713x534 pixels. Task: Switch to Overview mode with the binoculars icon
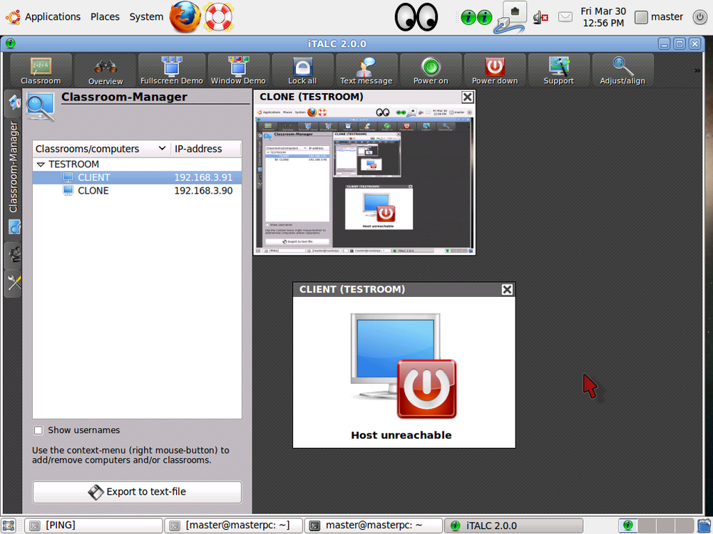click(x=106, y=70)
